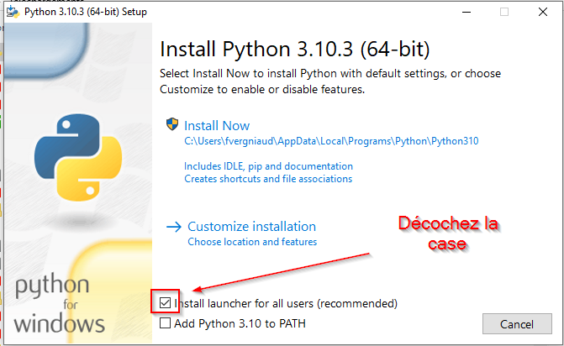Click the arrow icon beside Customize installation

[174, 227]
